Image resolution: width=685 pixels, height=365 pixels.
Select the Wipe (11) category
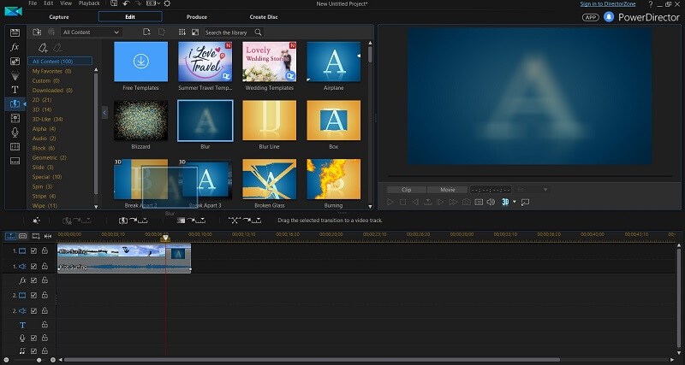point(45,205)
